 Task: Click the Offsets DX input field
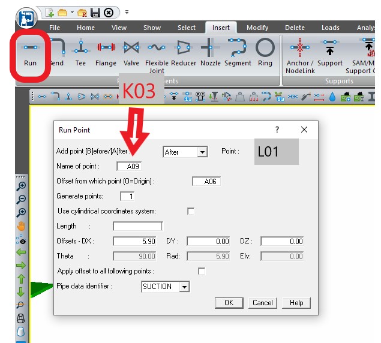coord(134,241)
